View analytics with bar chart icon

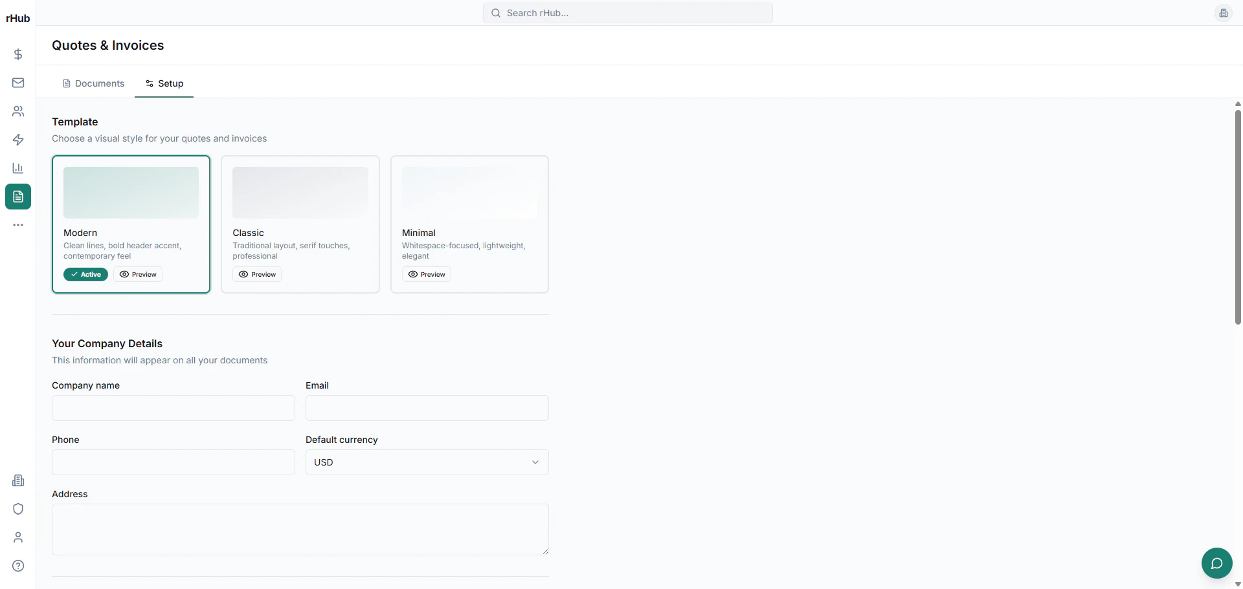click(17, 168)
